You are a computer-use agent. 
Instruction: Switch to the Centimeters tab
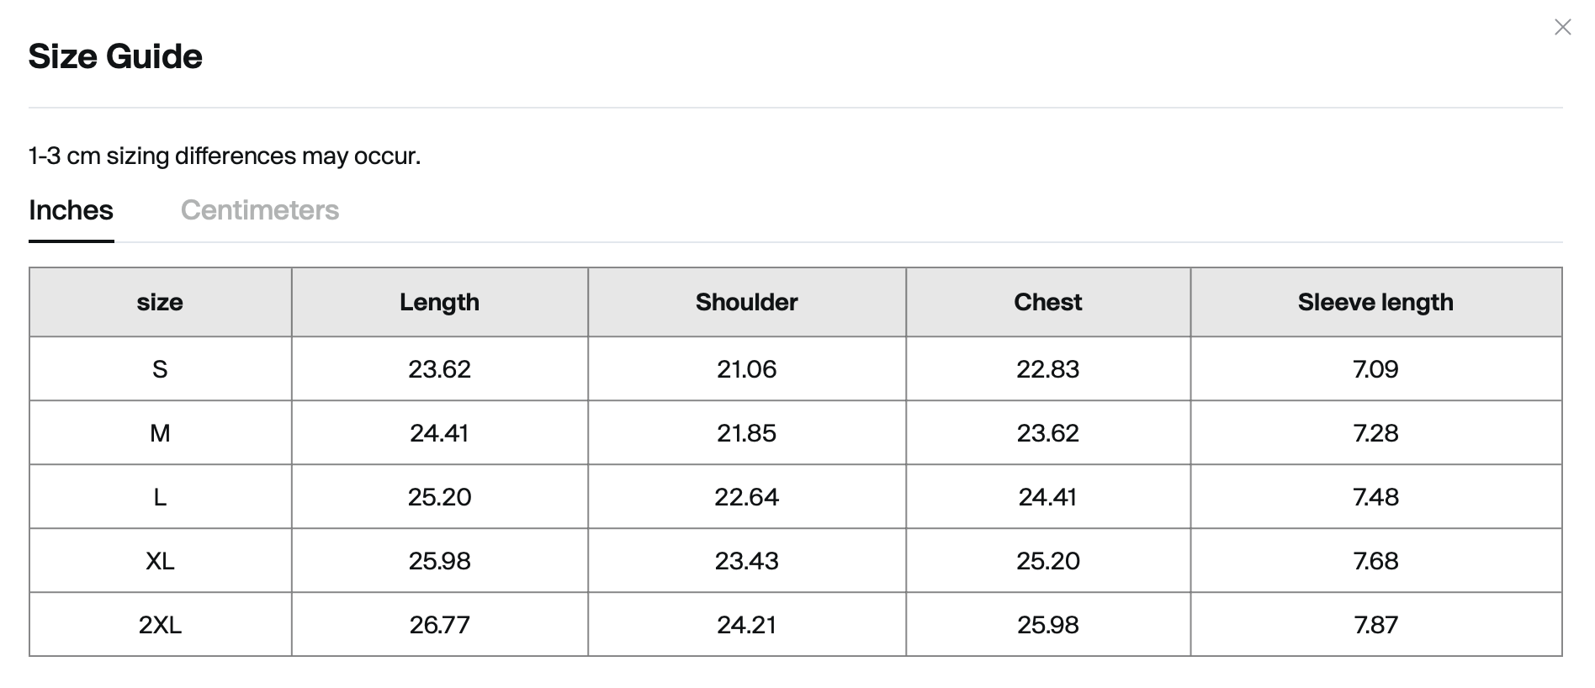pyautogui.click(x=260, y=210)
